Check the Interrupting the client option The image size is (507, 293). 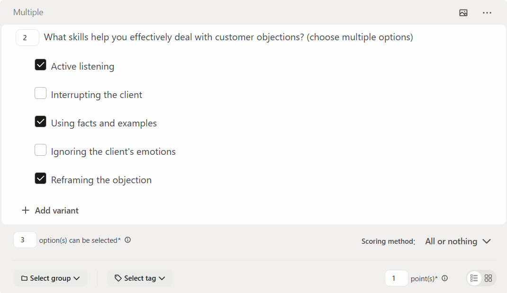pyautogui.click(x=41, y=93)
